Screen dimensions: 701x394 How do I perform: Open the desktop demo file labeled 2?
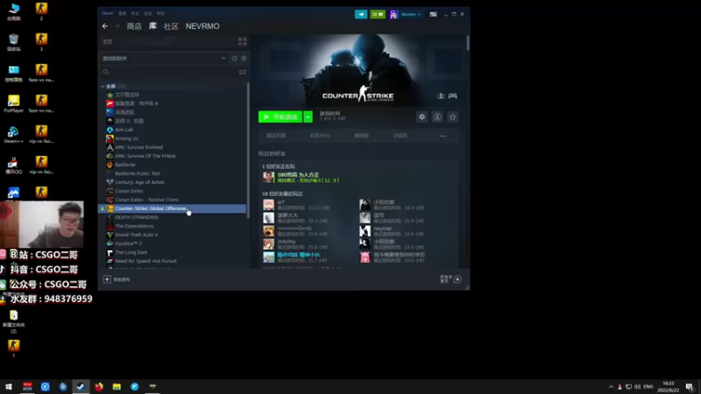click(x=41, y=11)
